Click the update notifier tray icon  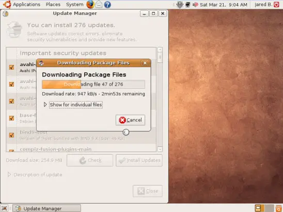coord(180,5)
